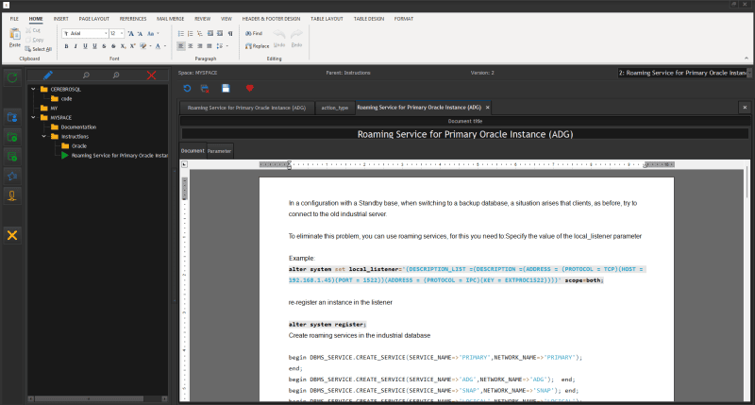Click the Copy command in the ribbon

35,40
